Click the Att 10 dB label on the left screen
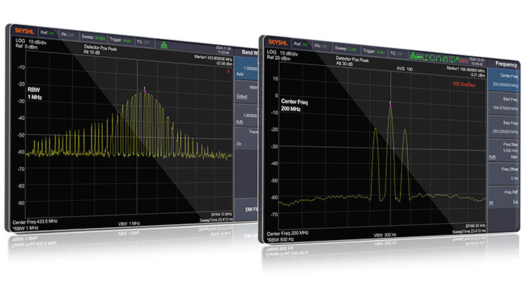Screen dimensions: 525x285 pos(91,52)
